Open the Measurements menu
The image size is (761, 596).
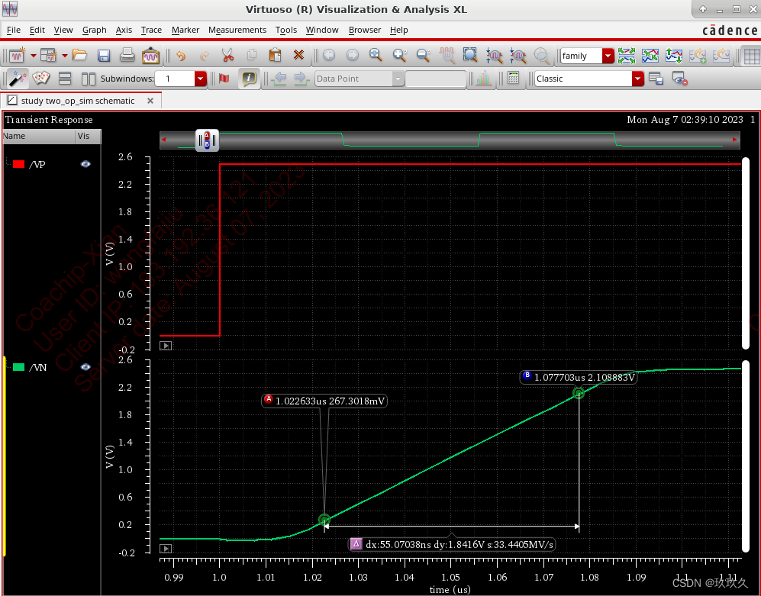tap(237, 30)
